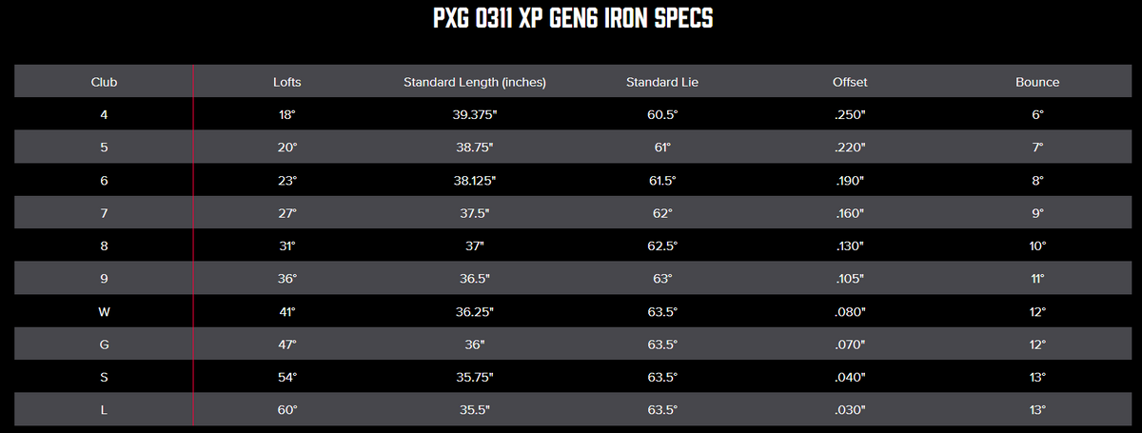The width and height of the screenshot is (1142, 433).
Task: Click the 60.5° standard lie value
Action: [662, 114]
